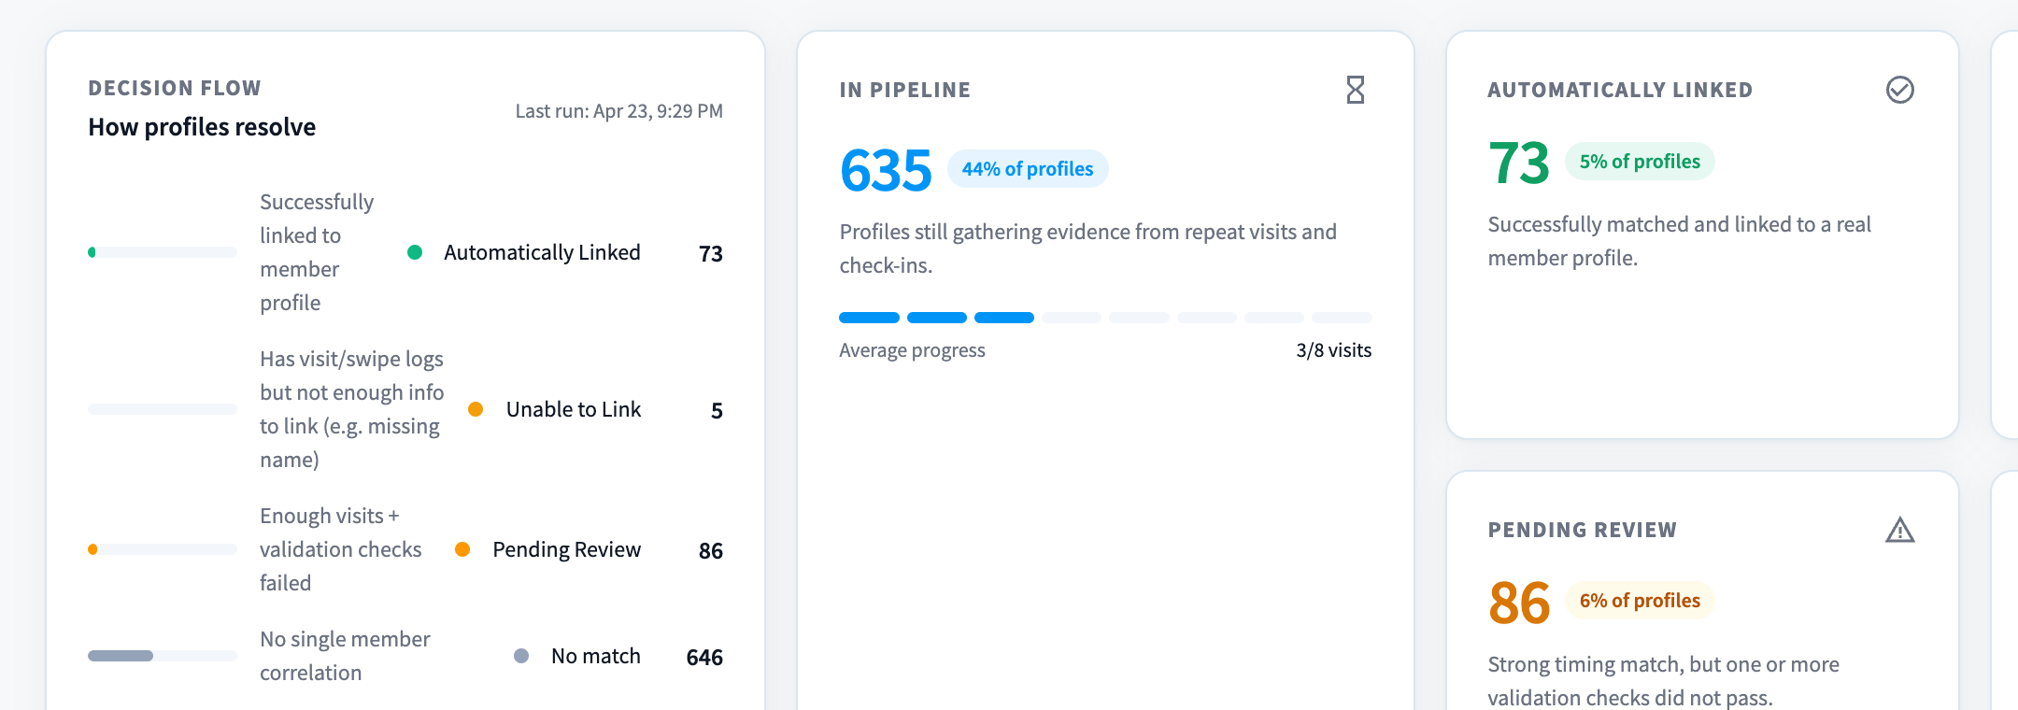The height and width of the screenshot is (710, 2018).
Task: Click the No match progress bar
Action: [163, 656]
